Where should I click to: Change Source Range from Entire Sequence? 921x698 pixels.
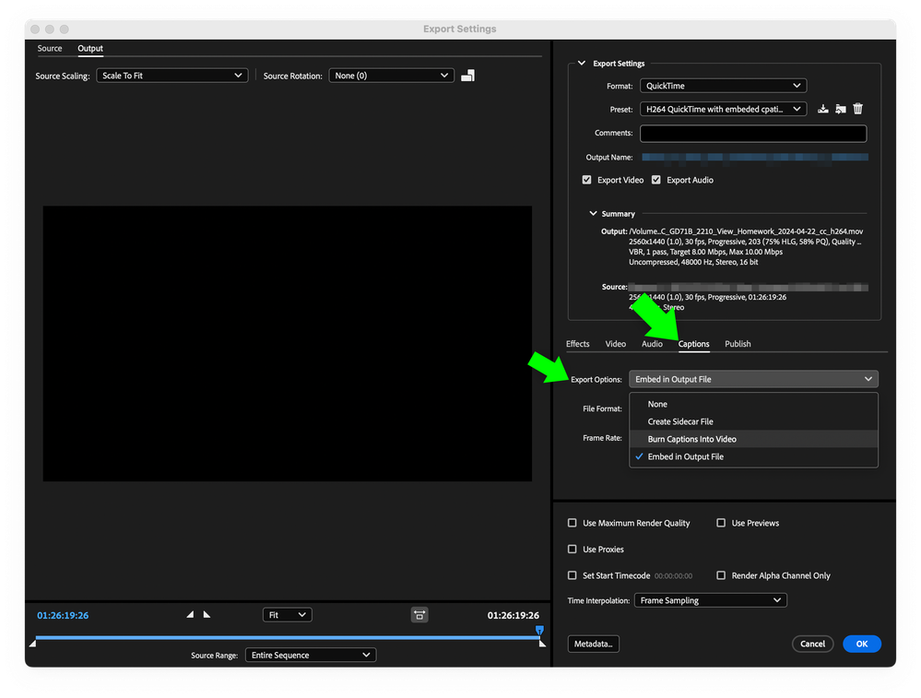pos(310,655)
